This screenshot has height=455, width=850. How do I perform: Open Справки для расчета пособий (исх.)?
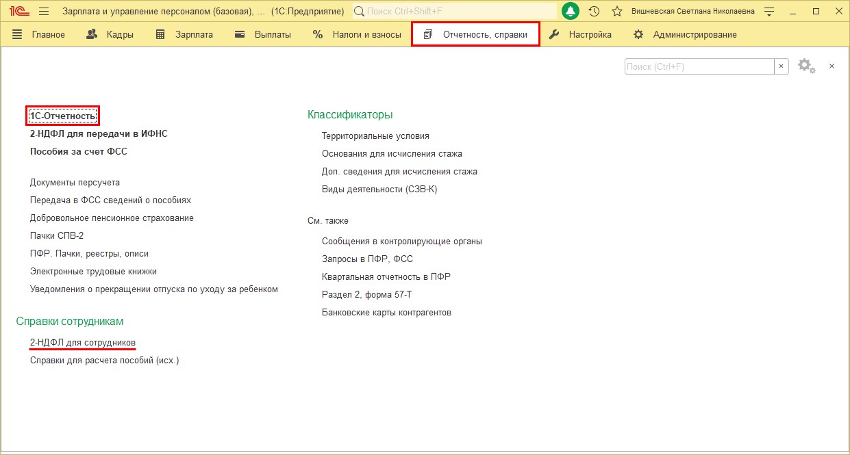(x=104, y=360)
